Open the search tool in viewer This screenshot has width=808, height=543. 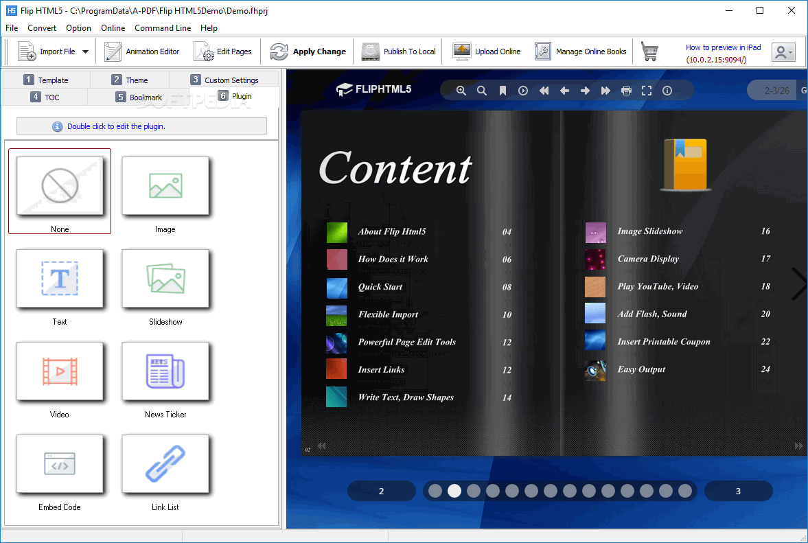[482, 91]
